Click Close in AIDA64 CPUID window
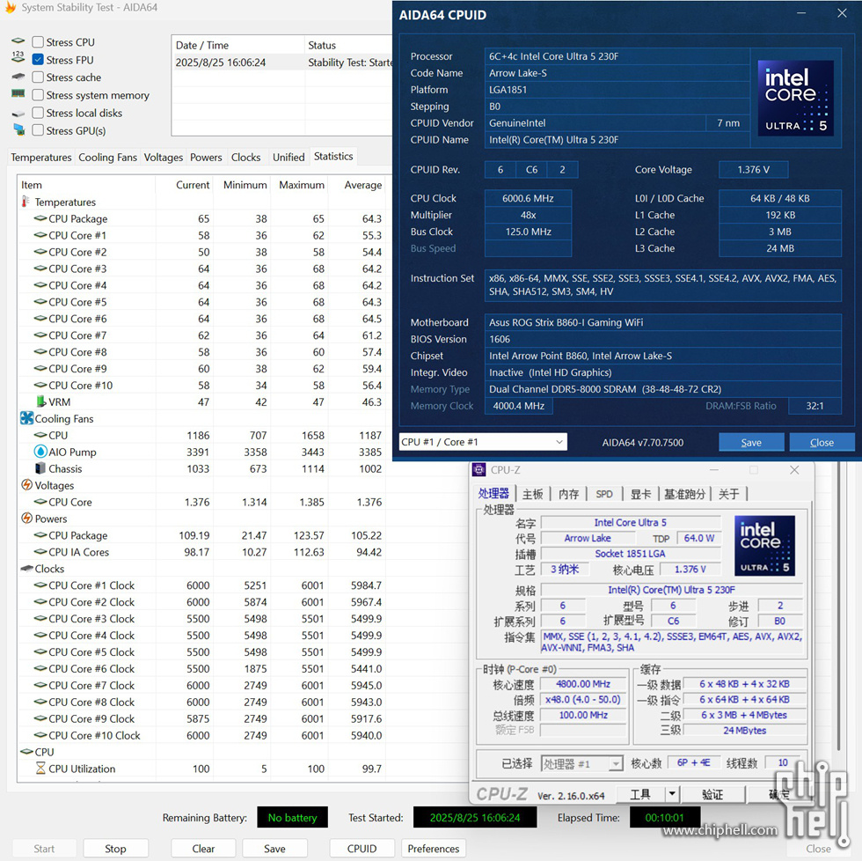This screenshot has width=862, height=861. [822, 442]
